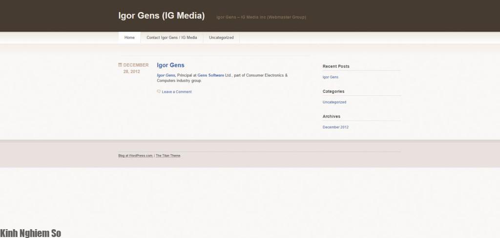The image size is (500, 238).
Task: Open the Uncategorized menu tab
Action: click(x=221, y=37)
